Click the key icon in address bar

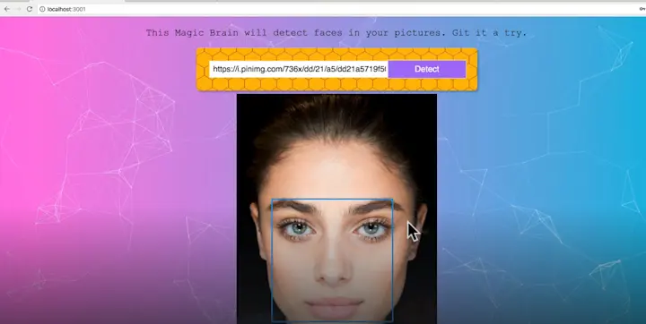coord(642,9)
